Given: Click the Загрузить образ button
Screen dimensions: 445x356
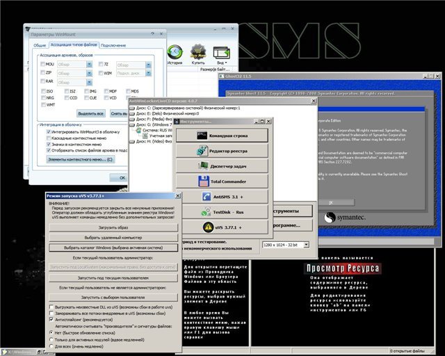Looking at the screenshot, I should pyautogui.click(x=111, y=227).
